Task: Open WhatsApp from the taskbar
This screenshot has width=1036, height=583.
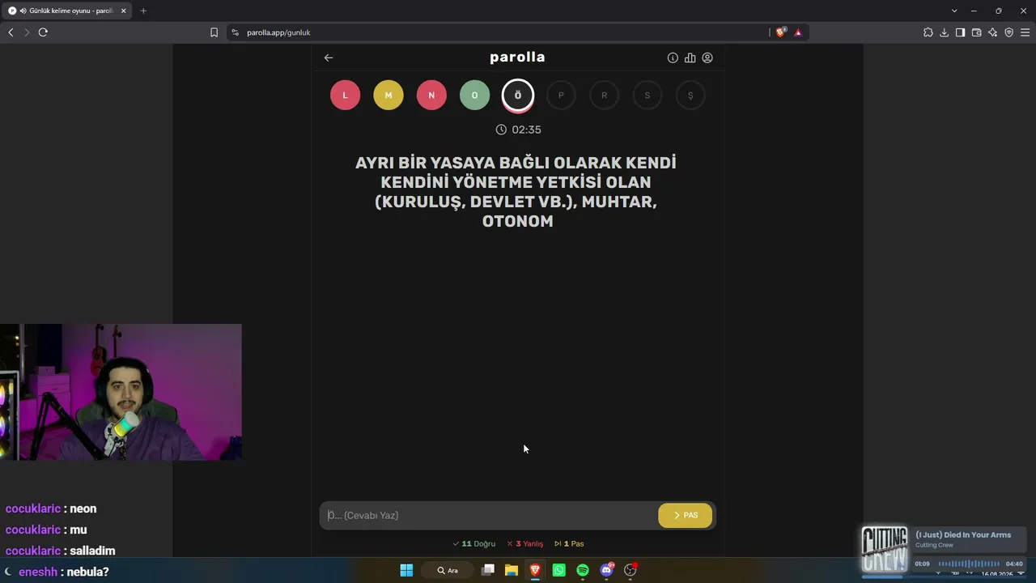Action: point(558,570)
